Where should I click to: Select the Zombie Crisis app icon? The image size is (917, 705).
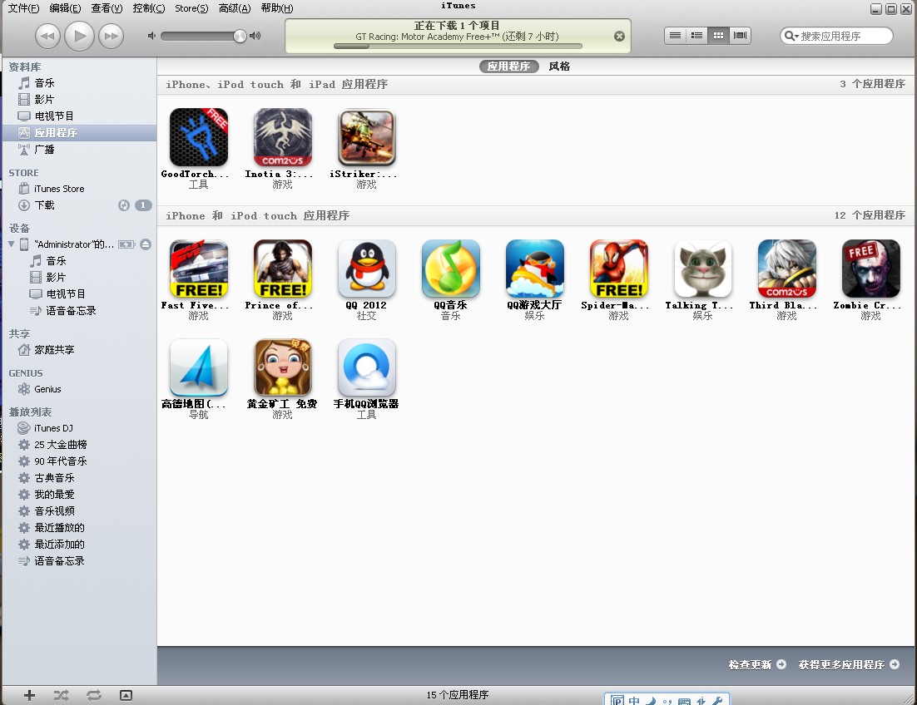[870, 269]
